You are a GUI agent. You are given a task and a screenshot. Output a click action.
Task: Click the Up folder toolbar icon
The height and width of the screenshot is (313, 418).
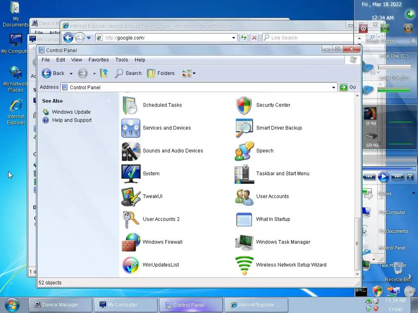[104, 73]
